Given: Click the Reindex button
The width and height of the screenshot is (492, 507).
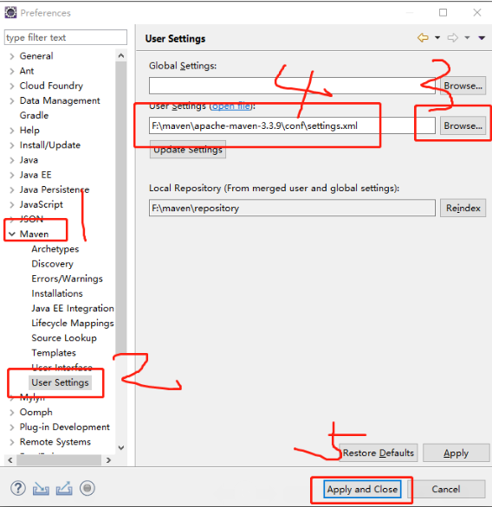Looking at the screenshot, I should pos(463,208).
